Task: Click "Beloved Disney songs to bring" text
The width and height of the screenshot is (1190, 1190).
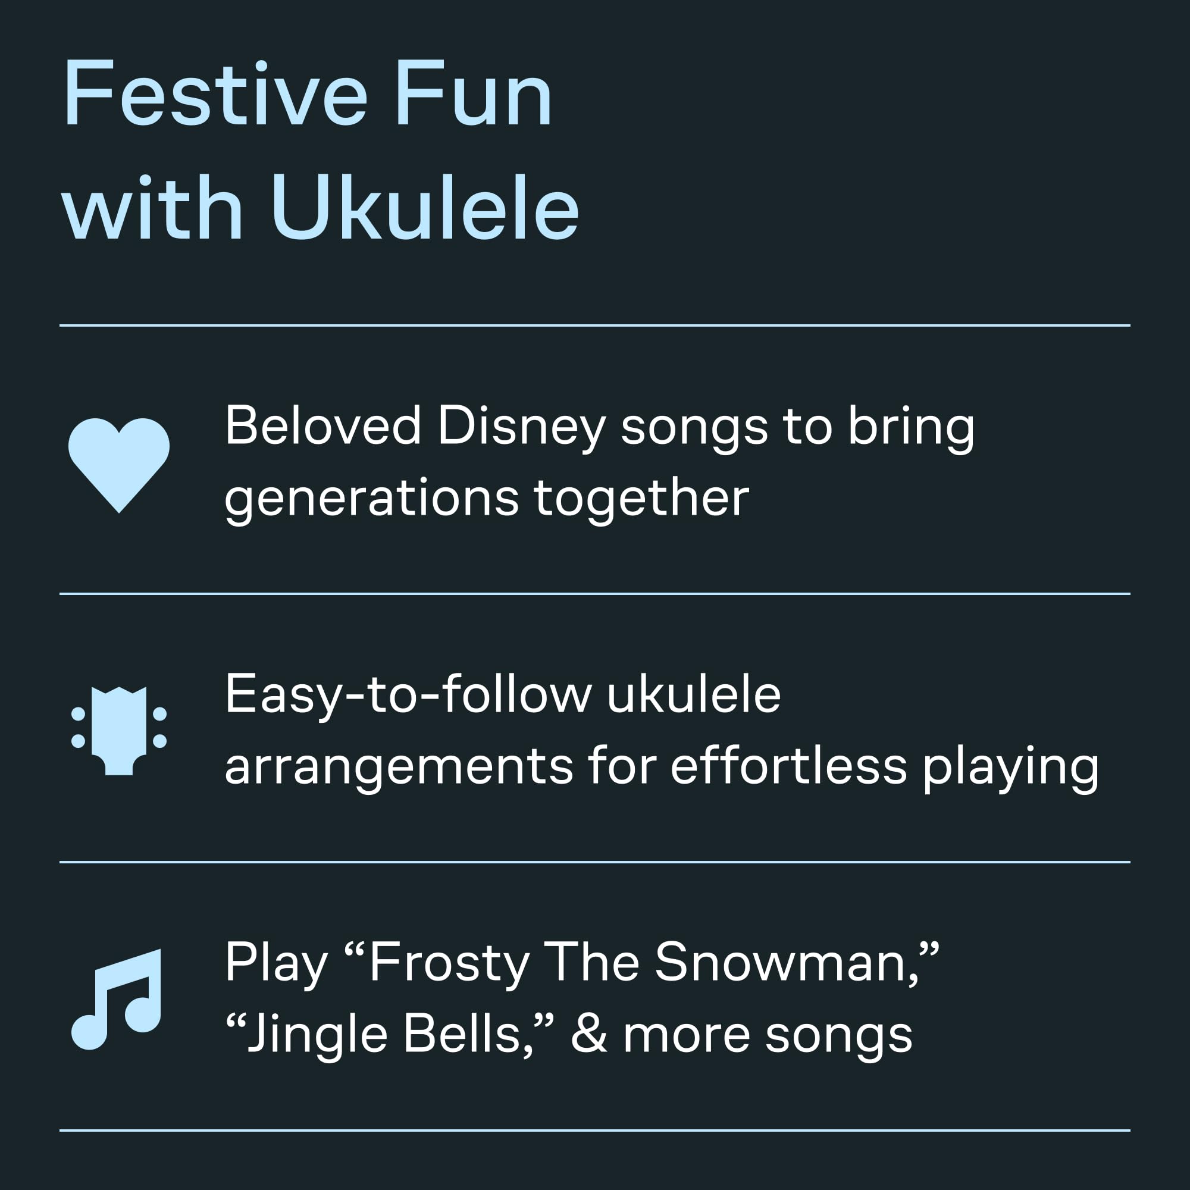Action: pos(599,426)
